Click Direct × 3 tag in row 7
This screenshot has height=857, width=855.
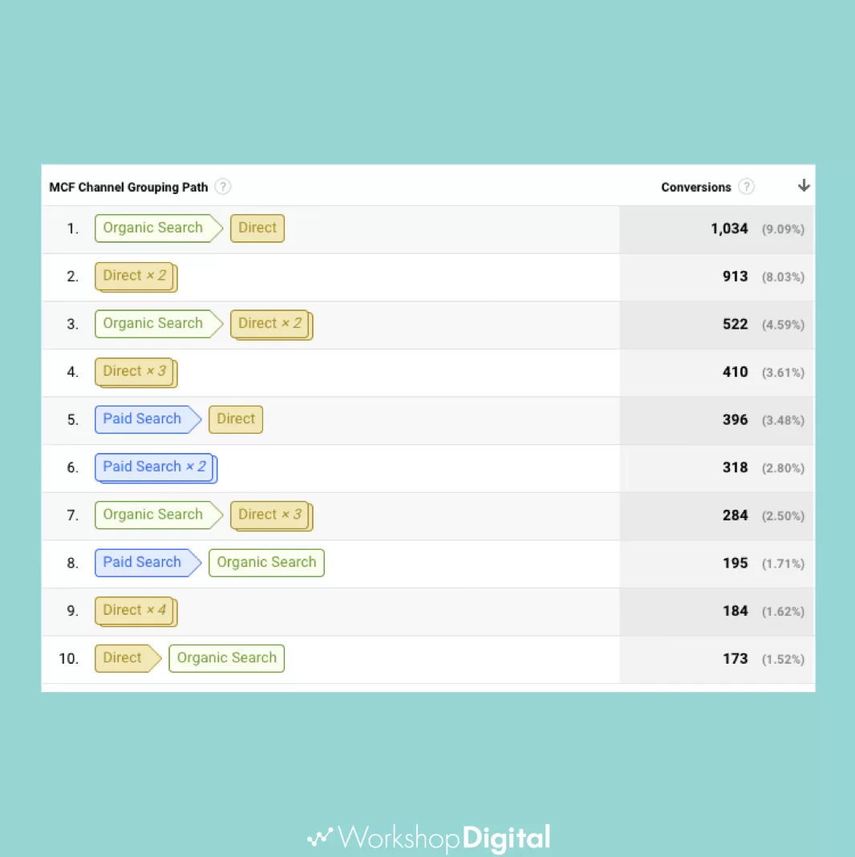pos(272,515)
